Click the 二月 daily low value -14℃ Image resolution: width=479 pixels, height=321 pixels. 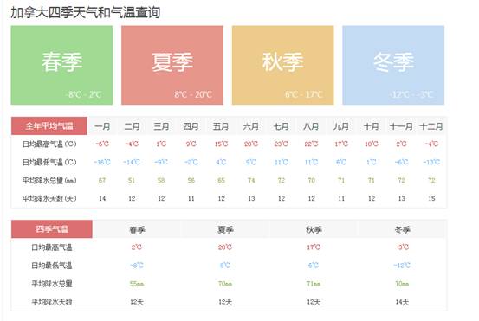(x=132, y=162)
